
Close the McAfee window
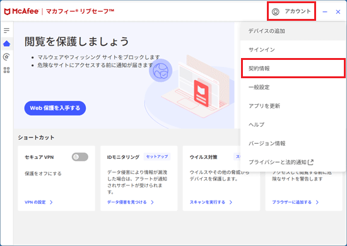tap(338, 12)
